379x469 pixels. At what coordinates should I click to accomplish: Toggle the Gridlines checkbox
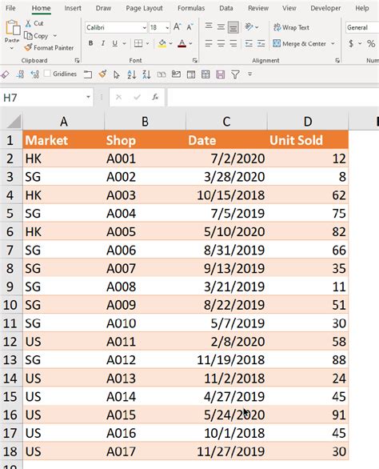(47, 74)
